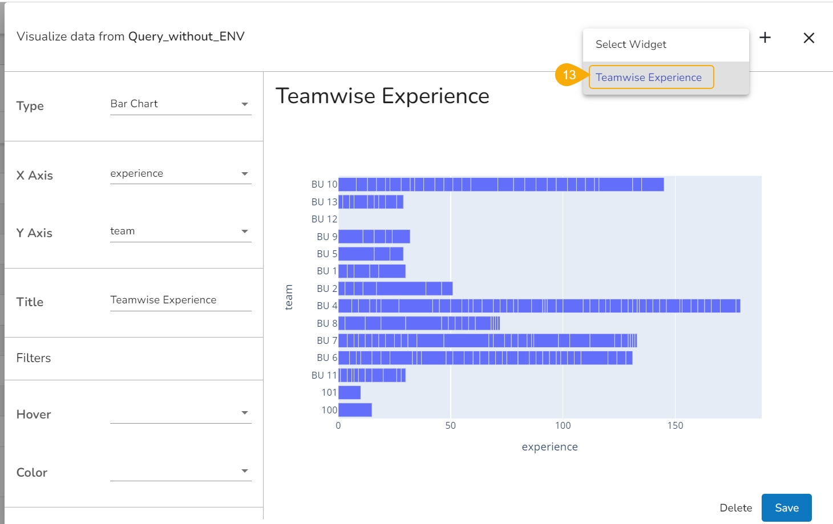Click the 101 team bar
The width and height of the screenshot is (833, 524).
pyautogui.click(x=349, y=392)
